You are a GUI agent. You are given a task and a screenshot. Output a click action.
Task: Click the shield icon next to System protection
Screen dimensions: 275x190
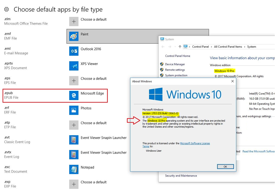[x=162, y=75]
